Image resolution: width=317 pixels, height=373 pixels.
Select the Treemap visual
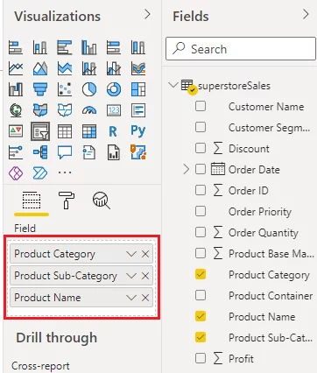(x=138, y=89)
